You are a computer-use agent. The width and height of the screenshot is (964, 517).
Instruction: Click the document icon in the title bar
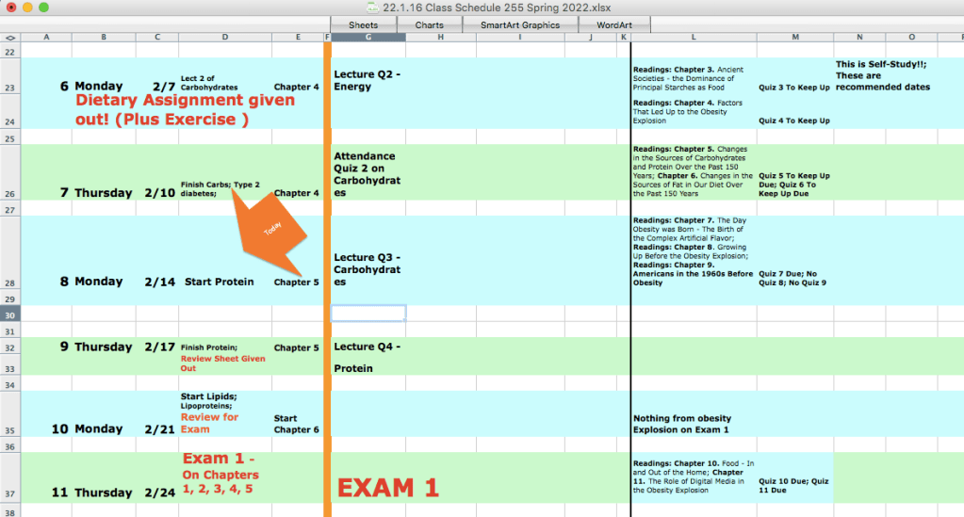click(372, 8)
